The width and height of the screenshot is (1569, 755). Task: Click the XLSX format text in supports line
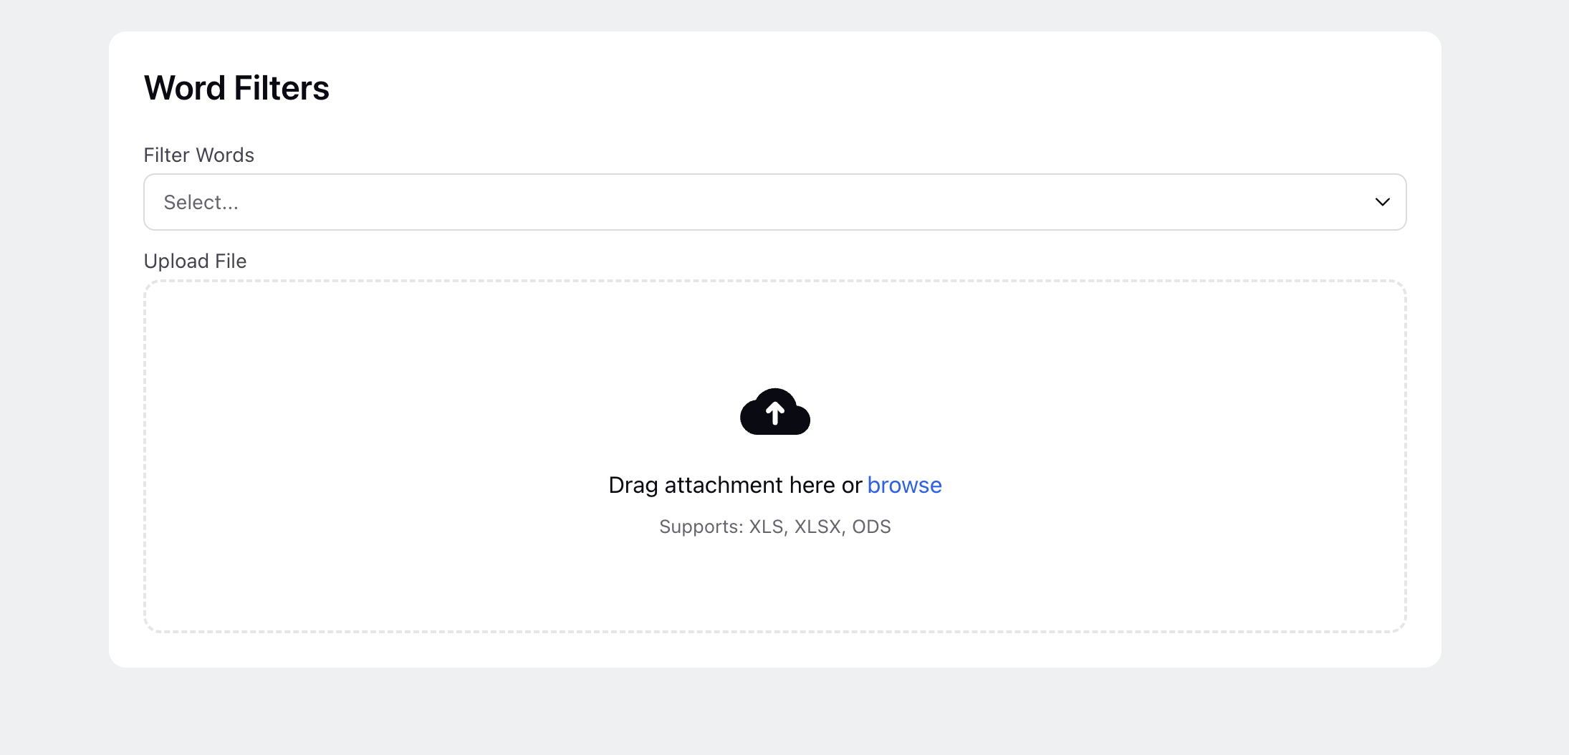click(817, 526)
